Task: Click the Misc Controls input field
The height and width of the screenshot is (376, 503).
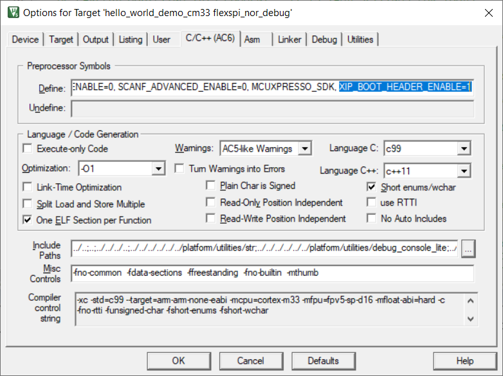Action: [x=273, y=273]
